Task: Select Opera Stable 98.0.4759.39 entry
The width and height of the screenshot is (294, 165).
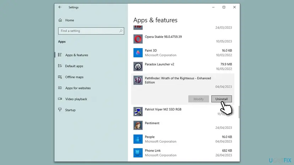Action: point(163,37)
